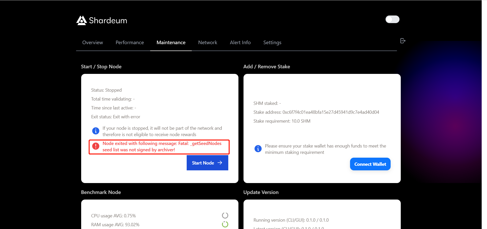Select the sign-out icon
Image resolution: width=487 pixels, height=229 pixels.
pyautogui.click(x=403, y=41)
